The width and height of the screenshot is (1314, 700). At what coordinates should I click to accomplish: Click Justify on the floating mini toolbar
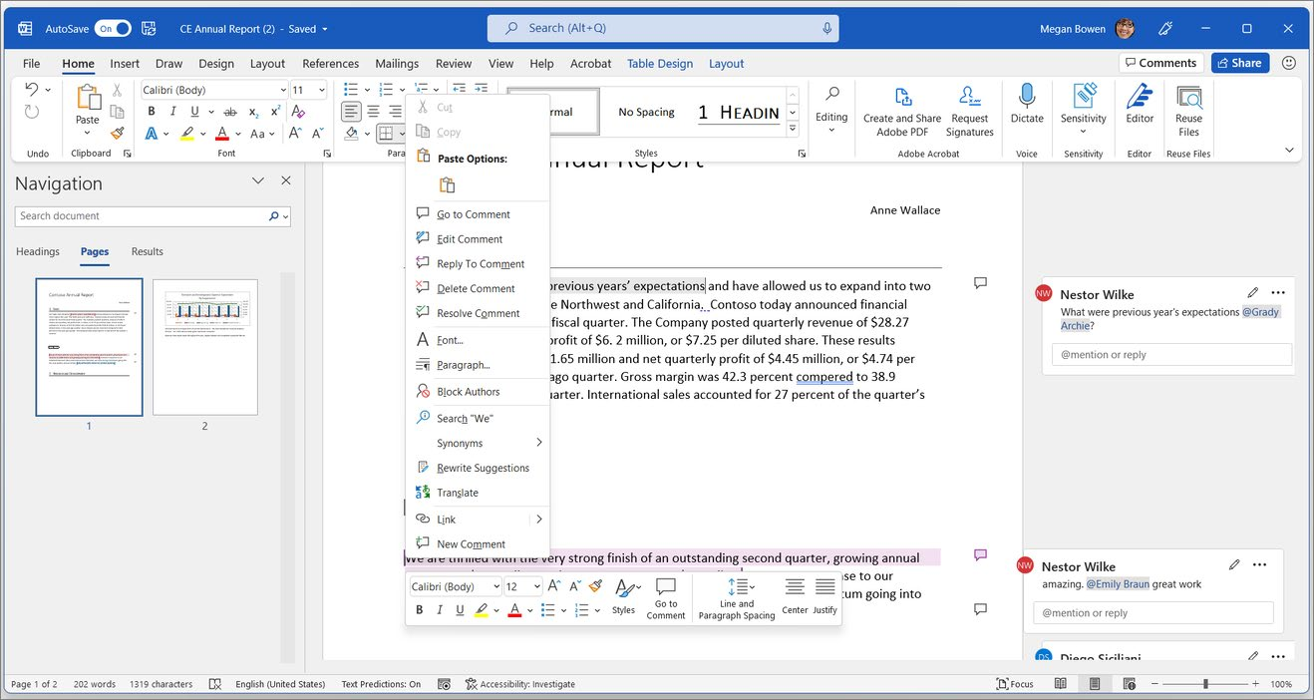[x=824, y=597]
